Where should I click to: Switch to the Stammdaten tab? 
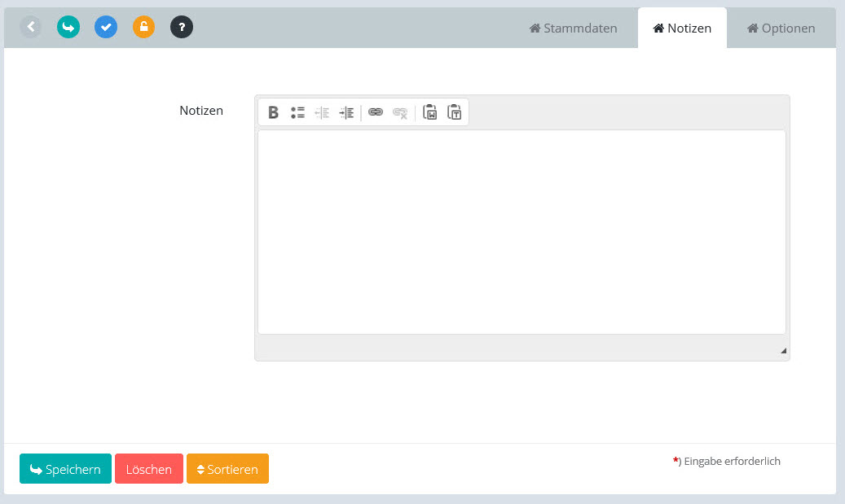point(574,28)
